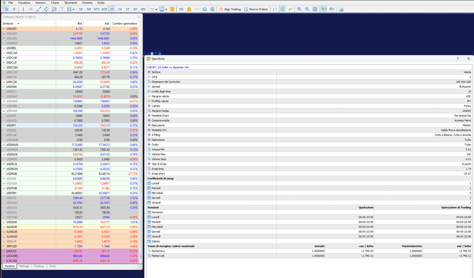
Task: Open the shapes objects dropdown
Action: (x=70, y=9)
